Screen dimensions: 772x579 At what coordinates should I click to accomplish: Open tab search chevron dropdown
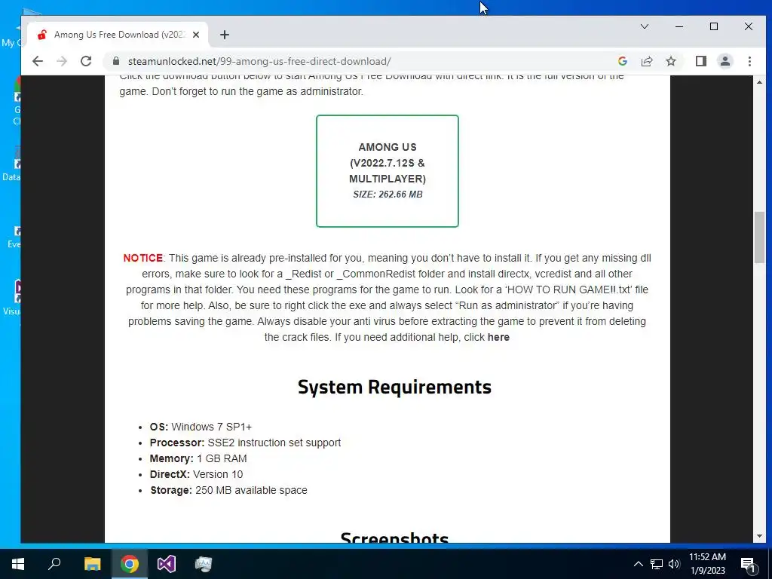click(x=644, y=26)
